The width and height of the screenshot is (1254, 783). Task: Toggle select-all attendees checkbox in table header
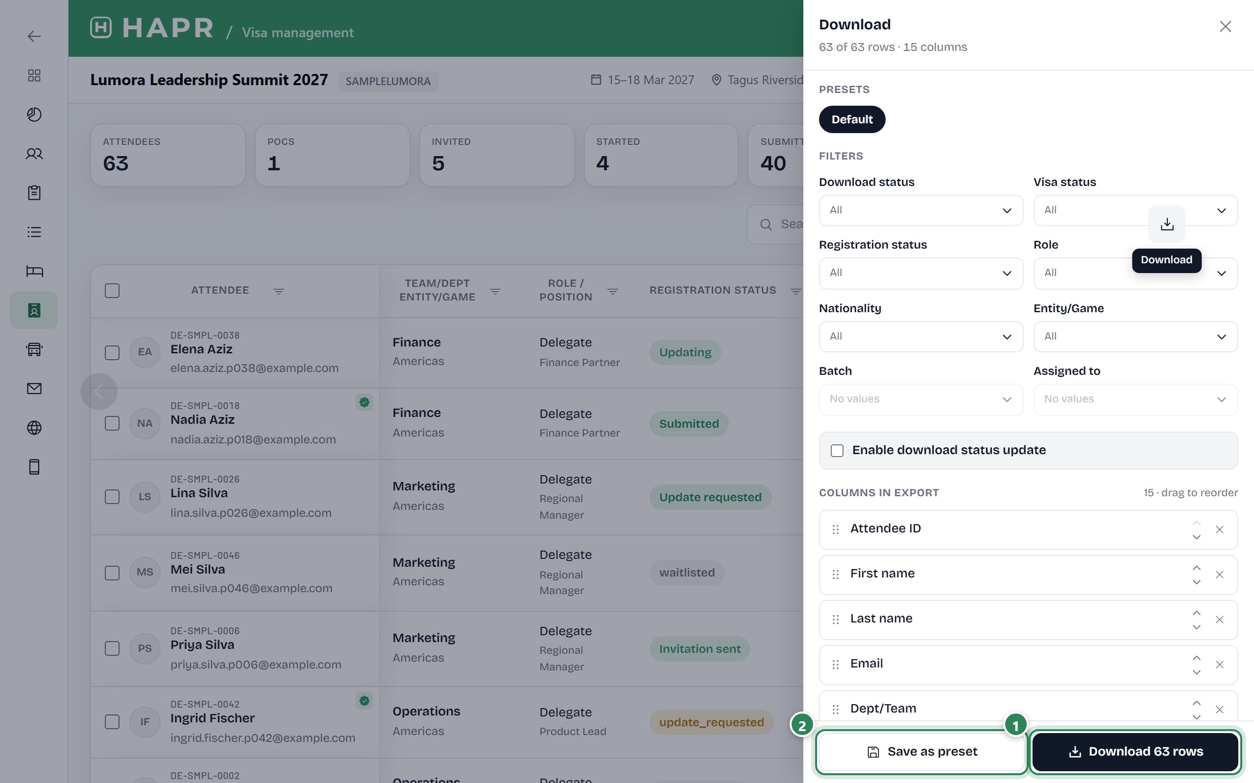[x=112, y=291]
